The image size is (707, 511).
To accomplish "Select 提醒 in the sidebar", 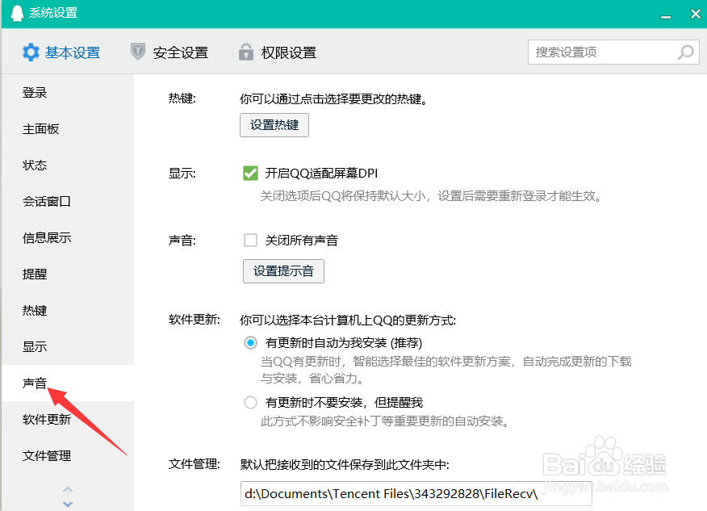I will pyautogui.click(x=68, y=274).
